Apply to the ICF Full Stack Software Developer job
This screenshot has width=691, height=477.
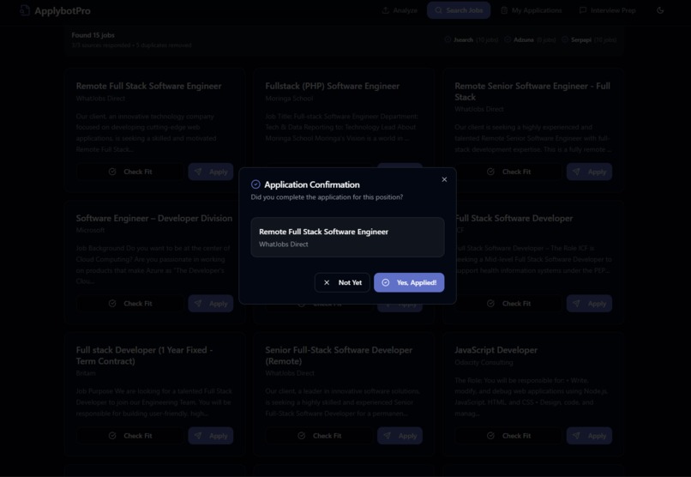coord(589,304)
